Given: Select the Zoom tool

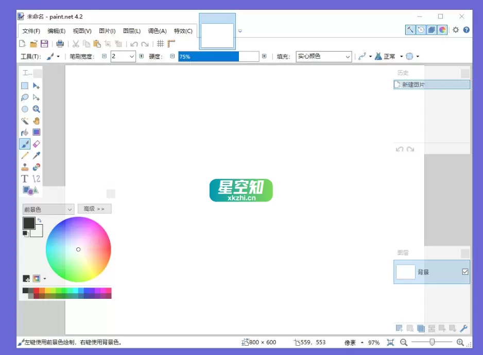Looking at the screenshot, I should pyautogui.click(x=36, y=109).
